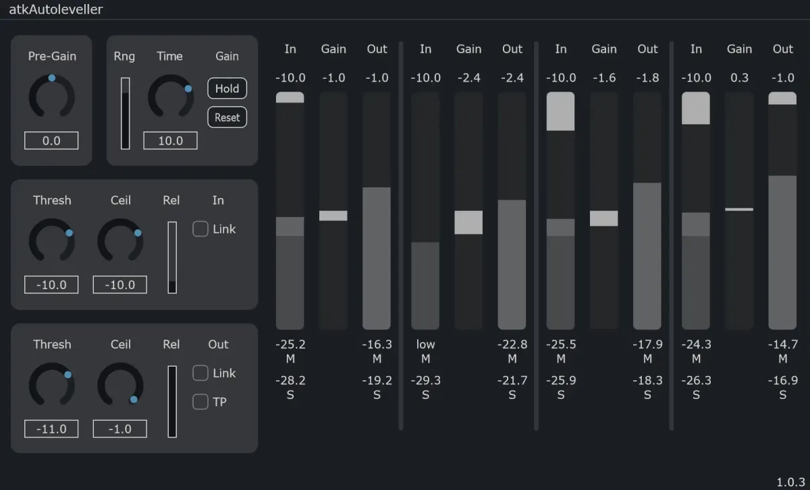Screen dimensions: 810x490
Task: Click the output Thresh knob
Action: pyautogui.click(x=52, y=386)
